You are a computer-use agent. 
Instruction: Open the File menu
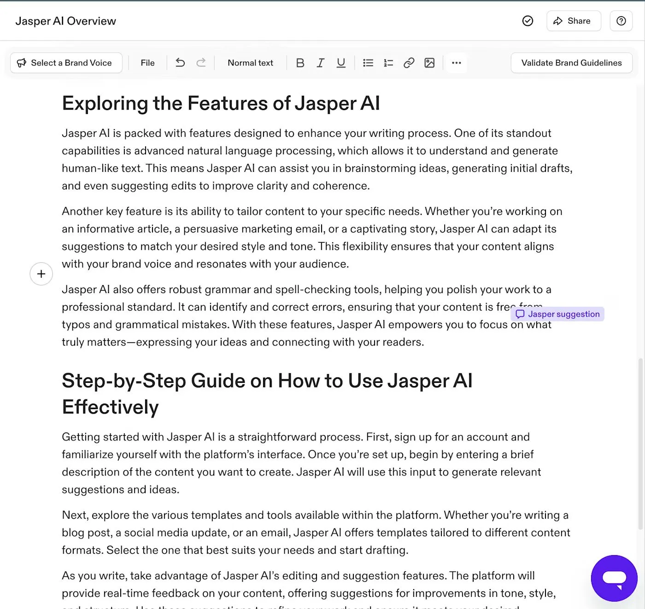click(x=147, y=63)
